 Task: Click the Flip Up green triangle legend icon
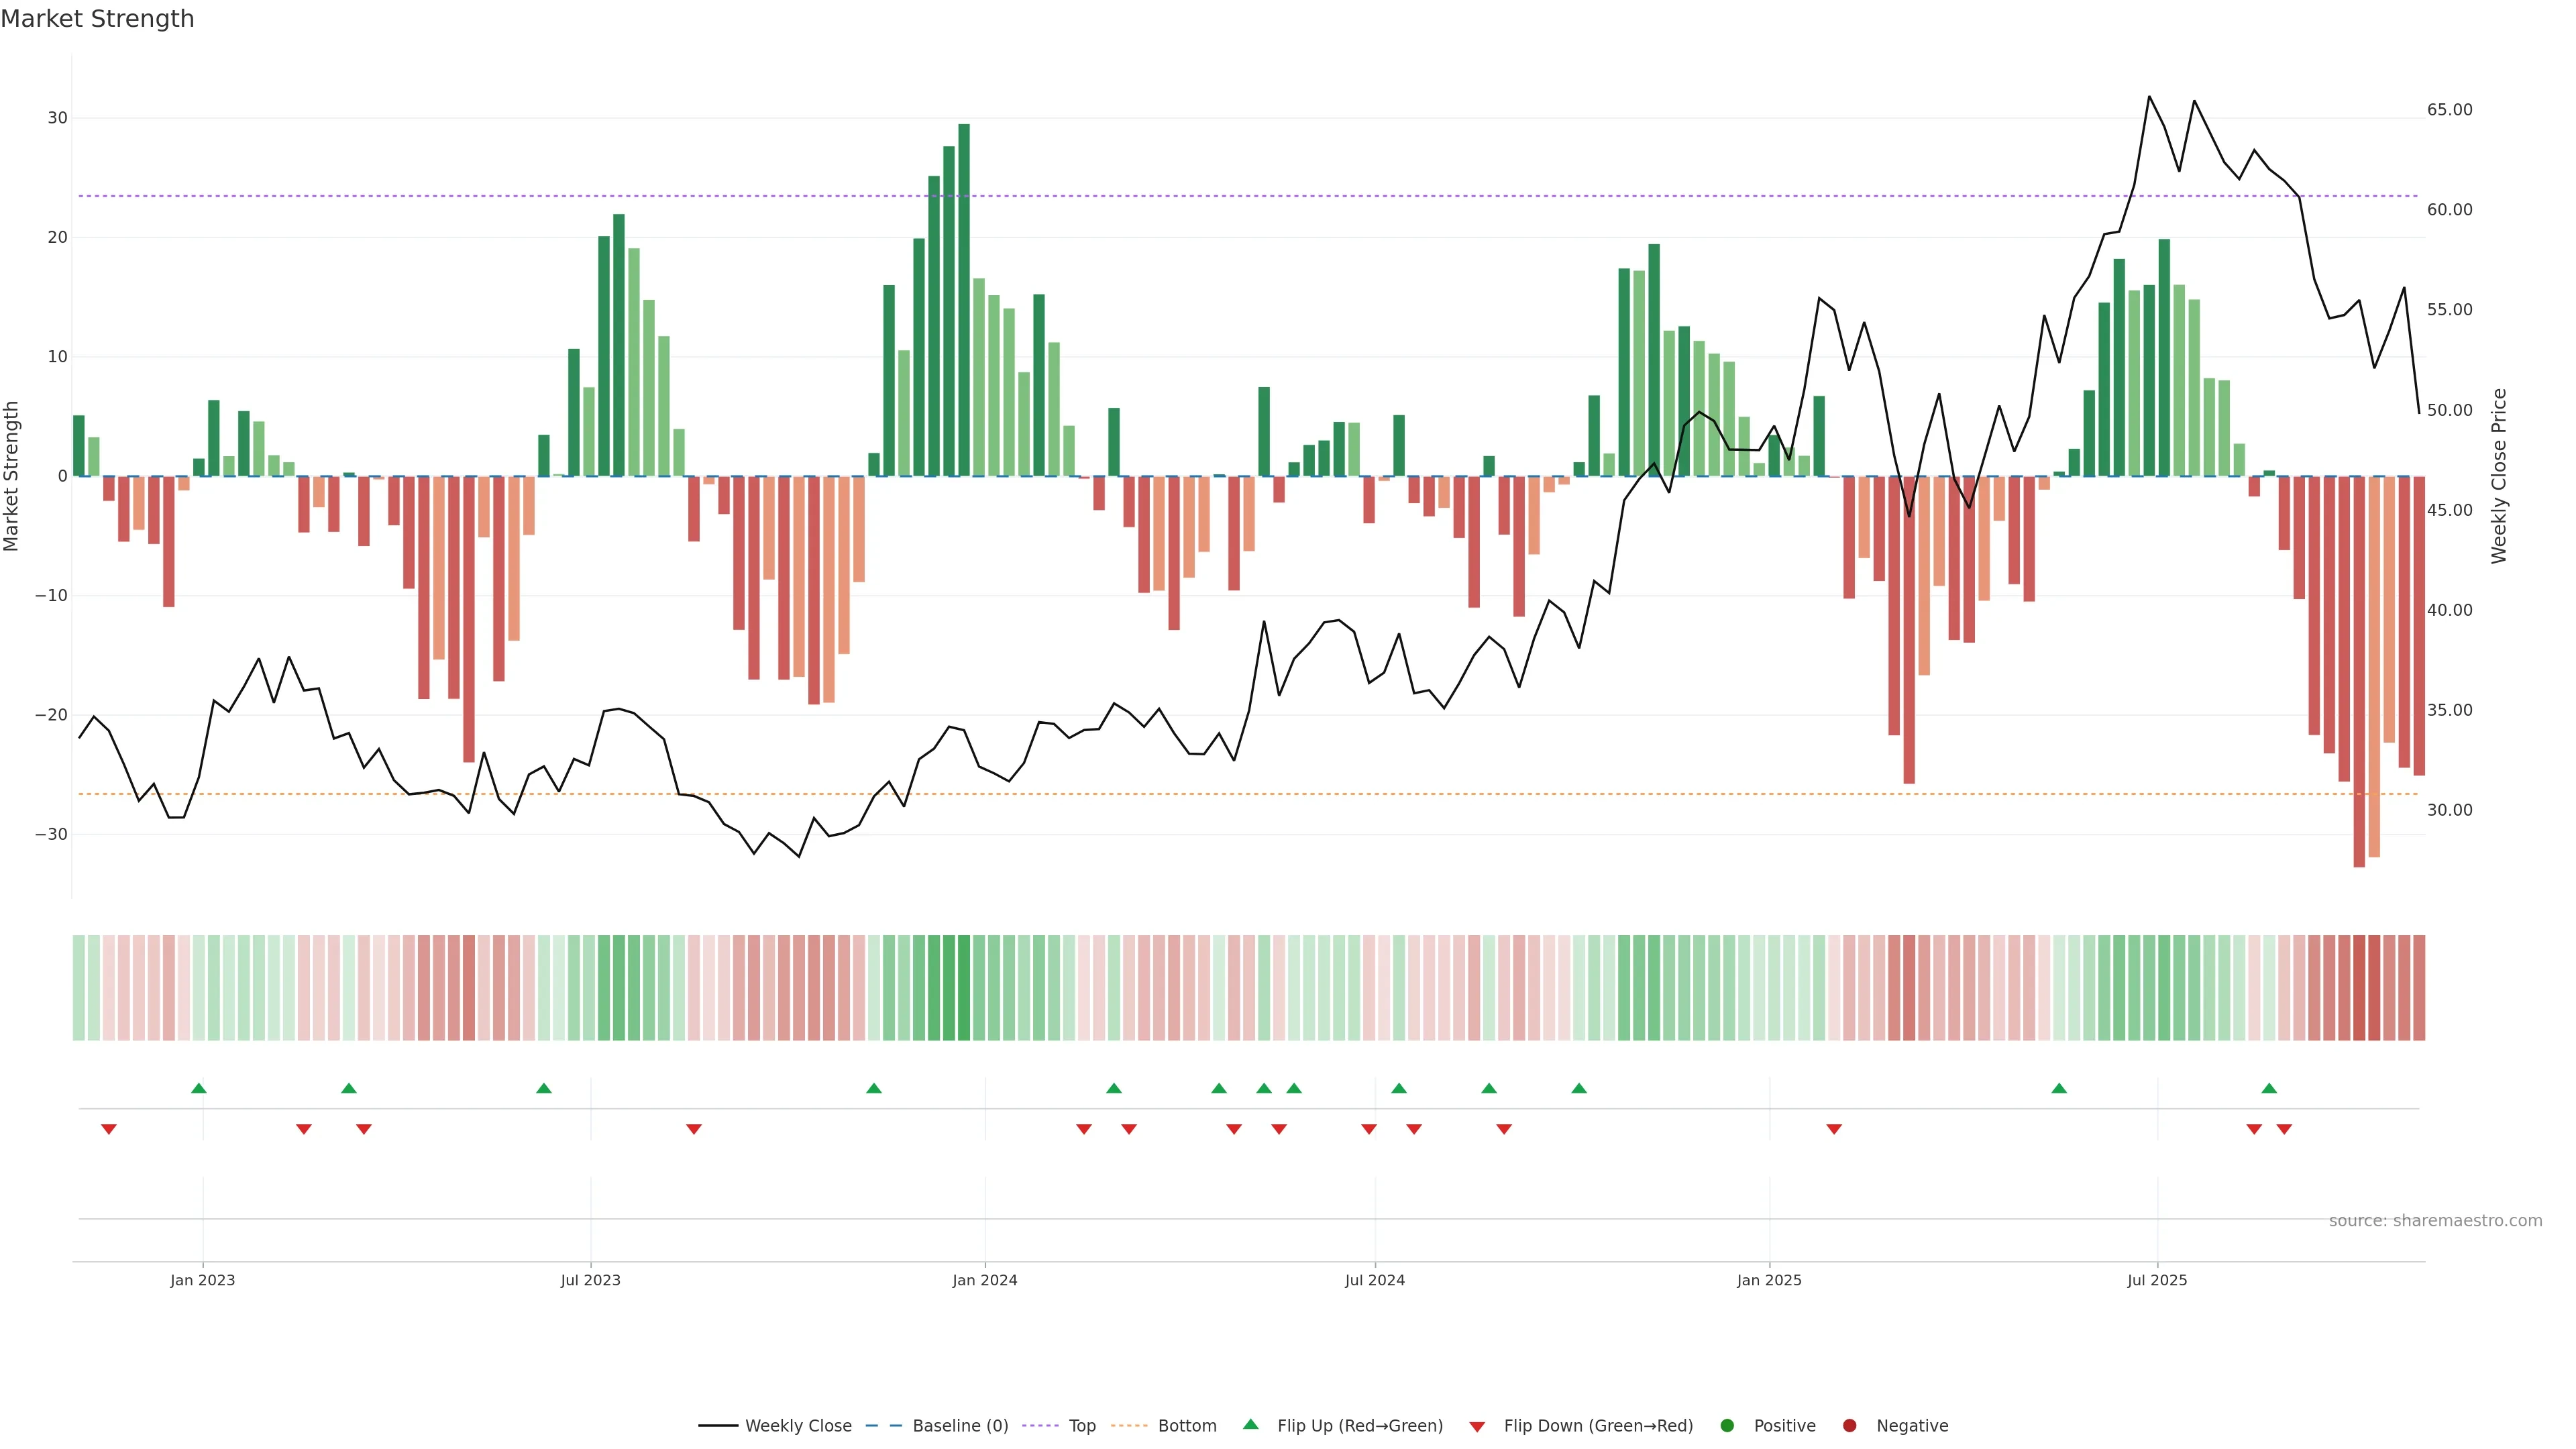(x=1250, y=1424)
